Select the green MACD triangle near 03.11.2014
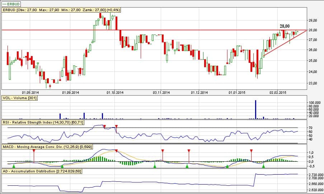This screenshot has width=324, height=194. (155, 166)
